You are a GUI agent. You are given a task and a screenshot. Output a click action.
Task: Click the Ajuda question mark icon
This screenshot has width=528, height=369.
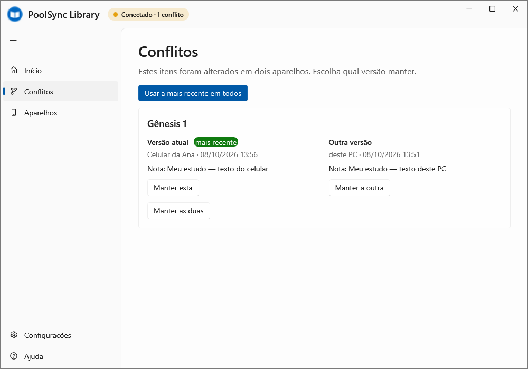click(14, 356)
